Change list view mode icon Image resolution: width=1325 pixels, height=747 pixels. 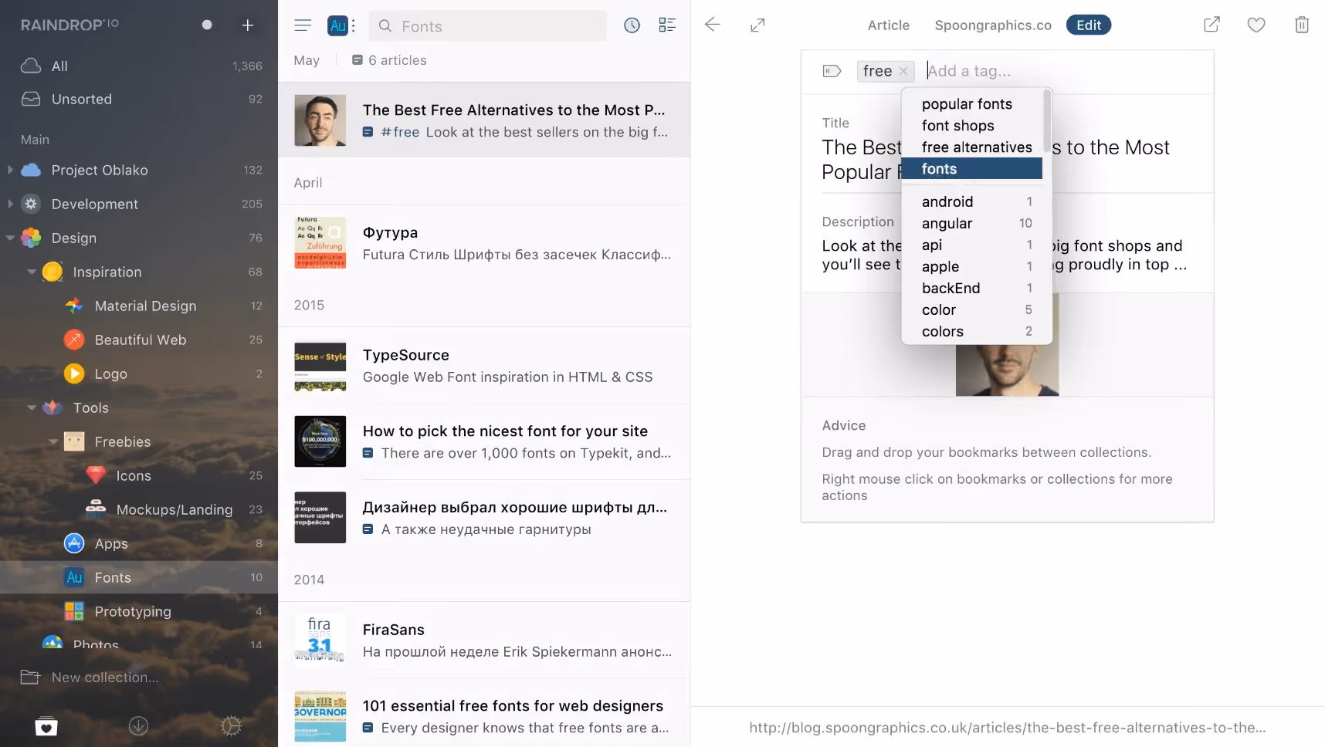[x=667, y=25]
